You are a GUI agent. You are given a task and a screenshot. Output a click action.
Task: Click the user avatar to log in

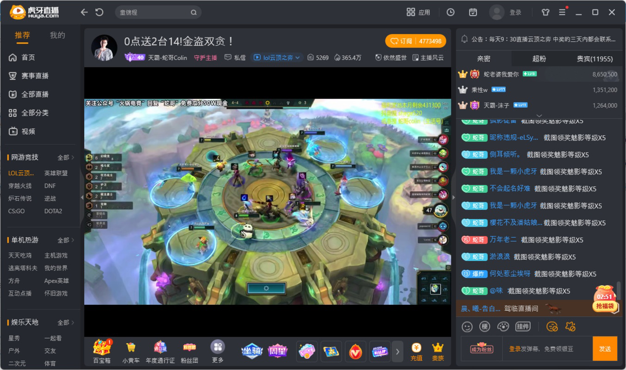tap(496, 12)
